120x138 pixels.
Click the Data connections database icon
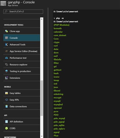[x=7, y=106]
